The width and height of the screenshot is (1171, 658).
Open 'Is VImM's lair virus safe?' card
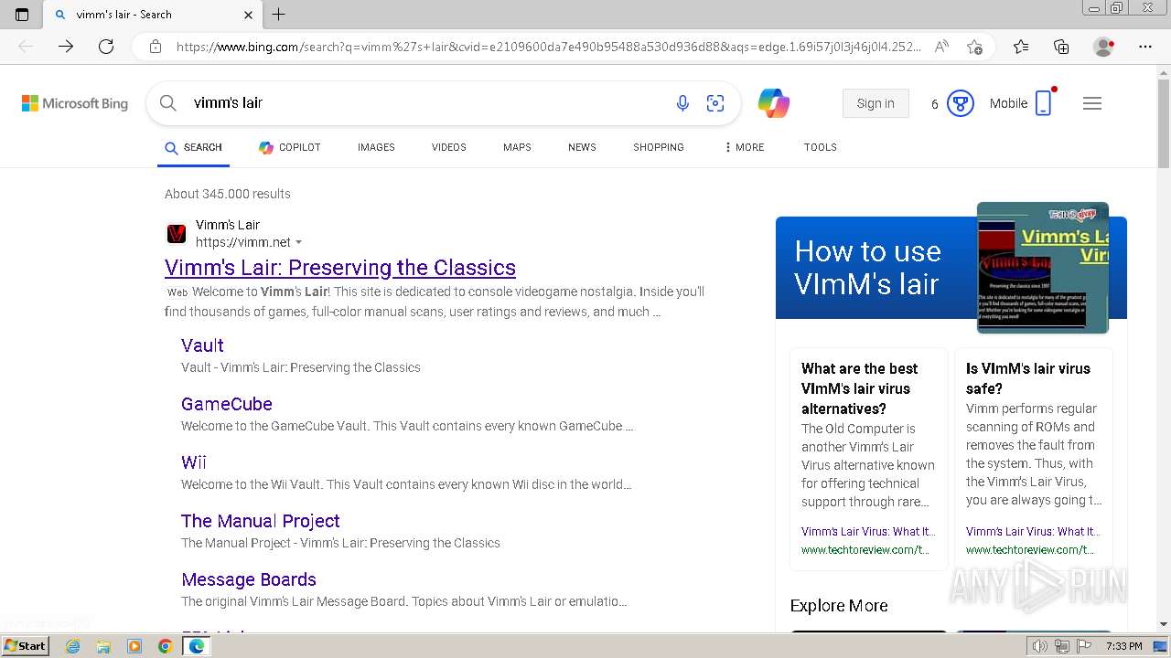(x=1034, y=459)
